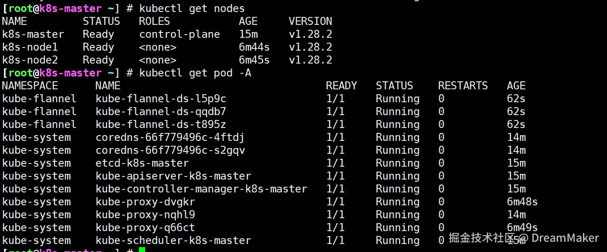
Task: Click the ROLES column header
Action: coord(155,21)
